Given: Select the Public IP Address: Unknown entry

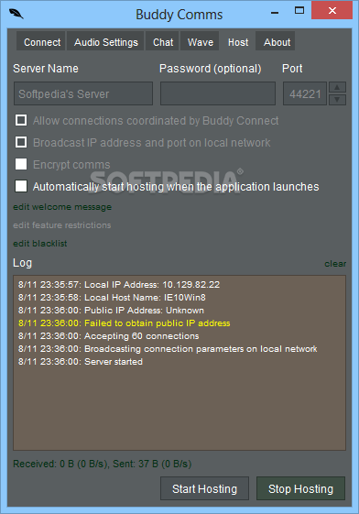Looking at the screenshot, I should pos(111,310).
